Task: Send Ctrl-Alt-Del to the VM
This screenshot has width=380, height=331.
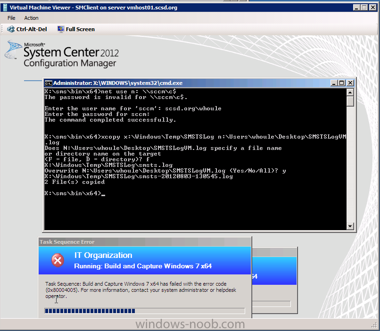Action: coord(27,29)
